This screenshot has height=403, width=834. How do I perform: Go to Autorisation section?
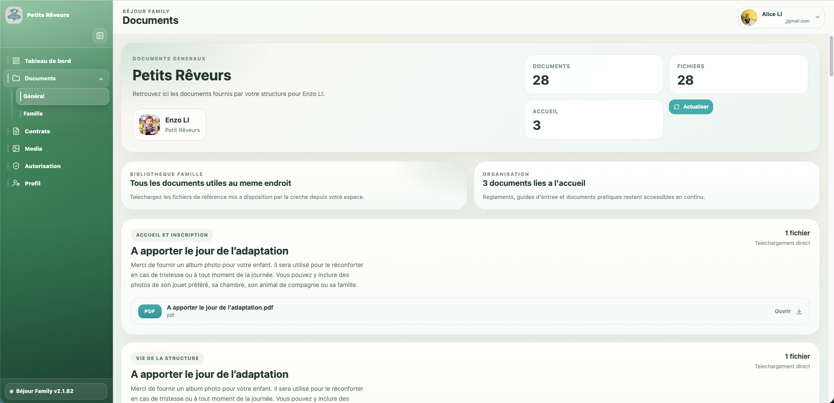56,166
